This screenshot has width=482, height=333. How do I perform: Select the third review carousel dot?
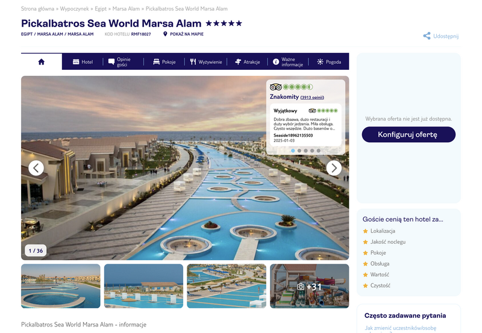[305, 151]
